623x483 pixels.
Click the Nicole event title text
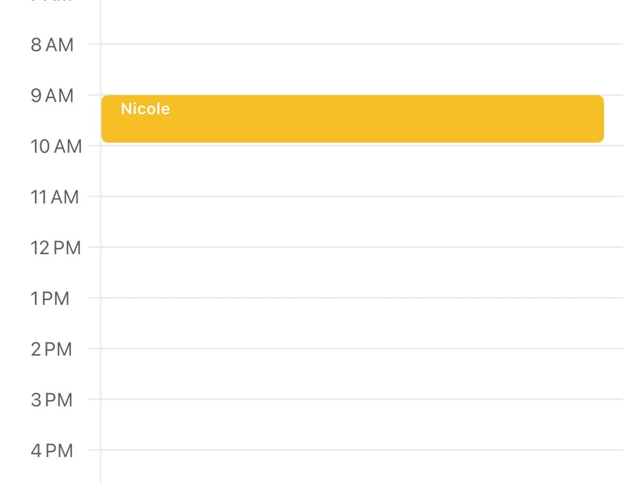click(145, 109)
